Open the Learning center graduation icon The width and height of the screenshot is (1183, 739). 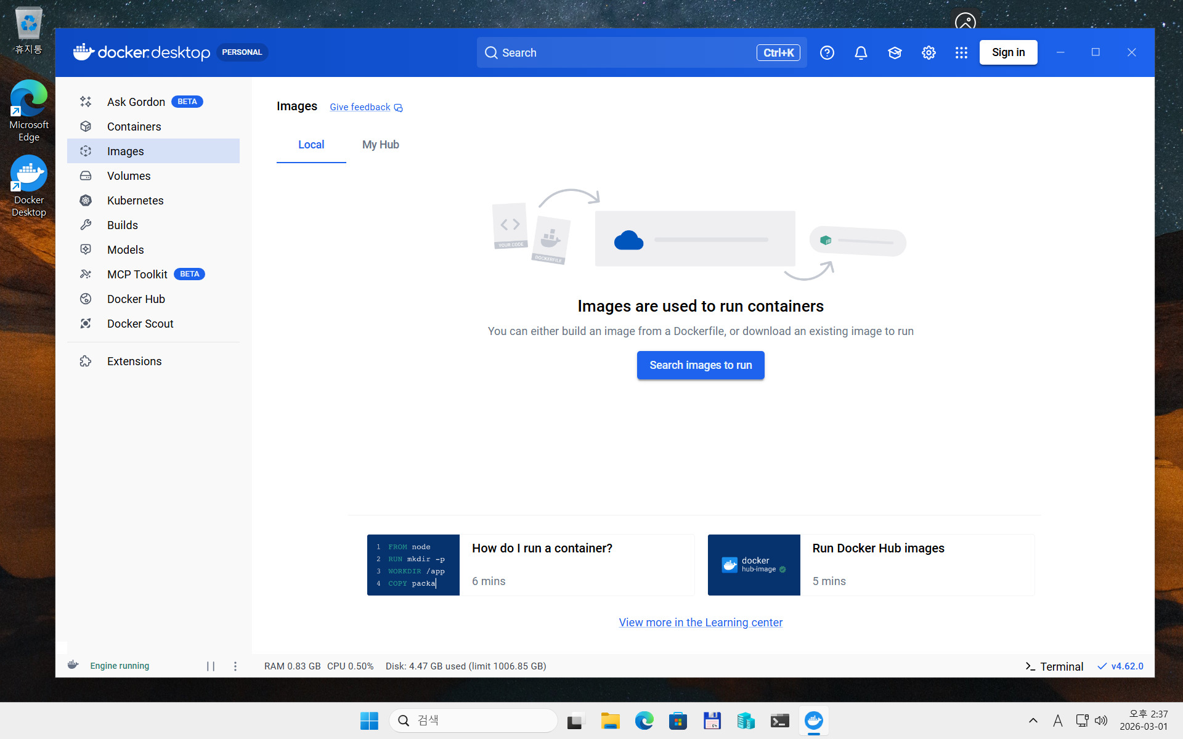895,53
